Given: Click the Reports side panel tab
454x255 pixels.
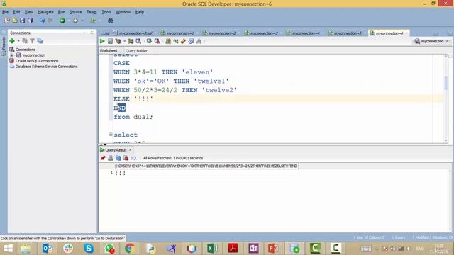Looking at the screenshot, I should coord(4,42).
